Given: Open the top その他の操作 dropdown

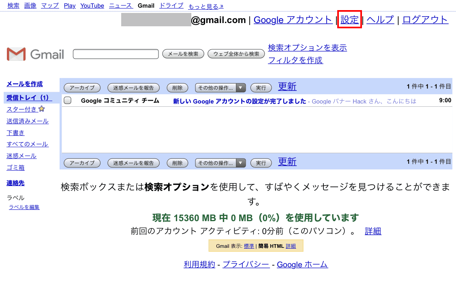Looking at the screenshot, I should [x=221, y=88].
